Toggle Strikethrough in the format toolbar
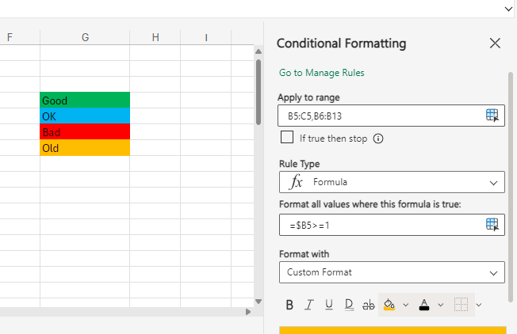 click(368, 305)
